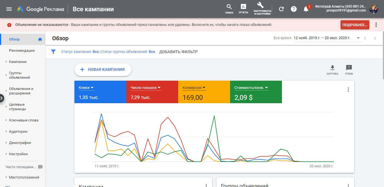Viewport: 384px width, 187px height.
Task: Click the feedback icon labeled Отзыв
Action: (x=349, y=68)
